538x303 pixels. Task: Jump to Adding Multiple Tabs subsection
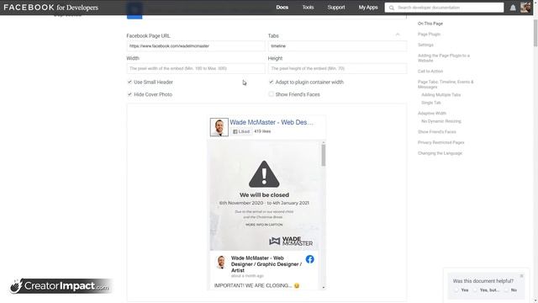point(440,95)
